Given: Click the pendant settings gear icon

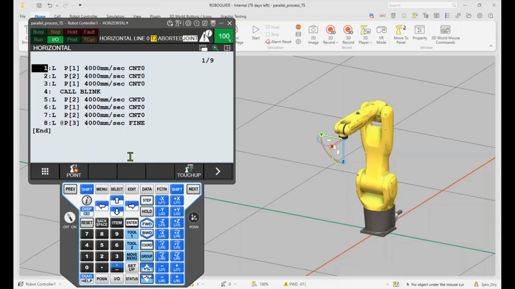Looking at the screenshot, I should coord(188,23).
